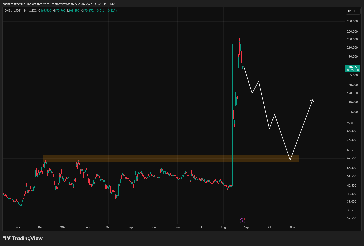Click the open value O169.560

(45, 11)
